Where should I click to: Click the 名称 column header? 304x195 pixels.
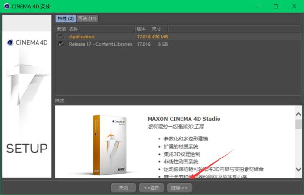click(74, 28)
